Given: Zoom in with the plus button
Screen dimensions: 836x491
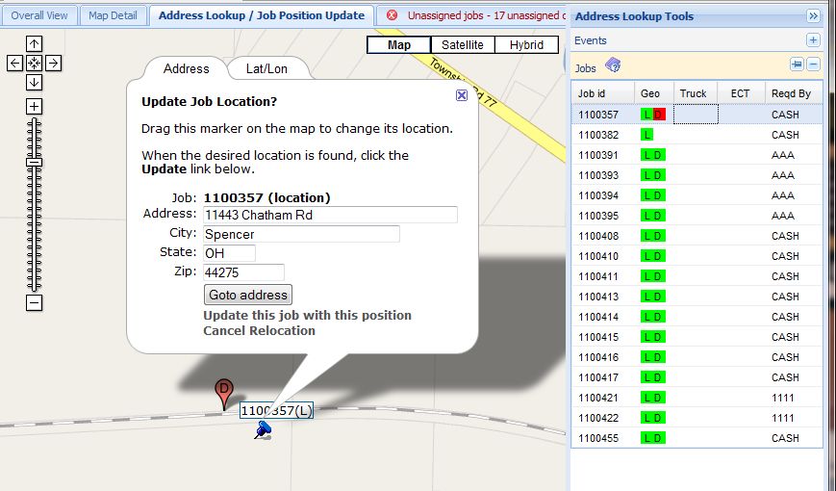Looking at the screenshot, I should click(34, 106).
